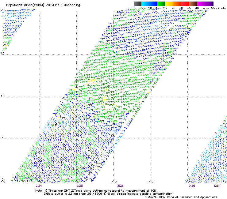Click the purple time label '2:25'
Screen dimensions: 227x199
click(x=80, y=186)
